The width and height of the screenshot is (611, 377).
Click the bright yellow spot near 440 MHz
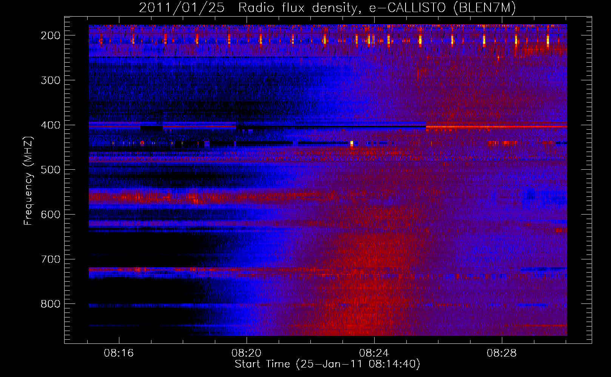pyautogui.click(x=352, y=143)
